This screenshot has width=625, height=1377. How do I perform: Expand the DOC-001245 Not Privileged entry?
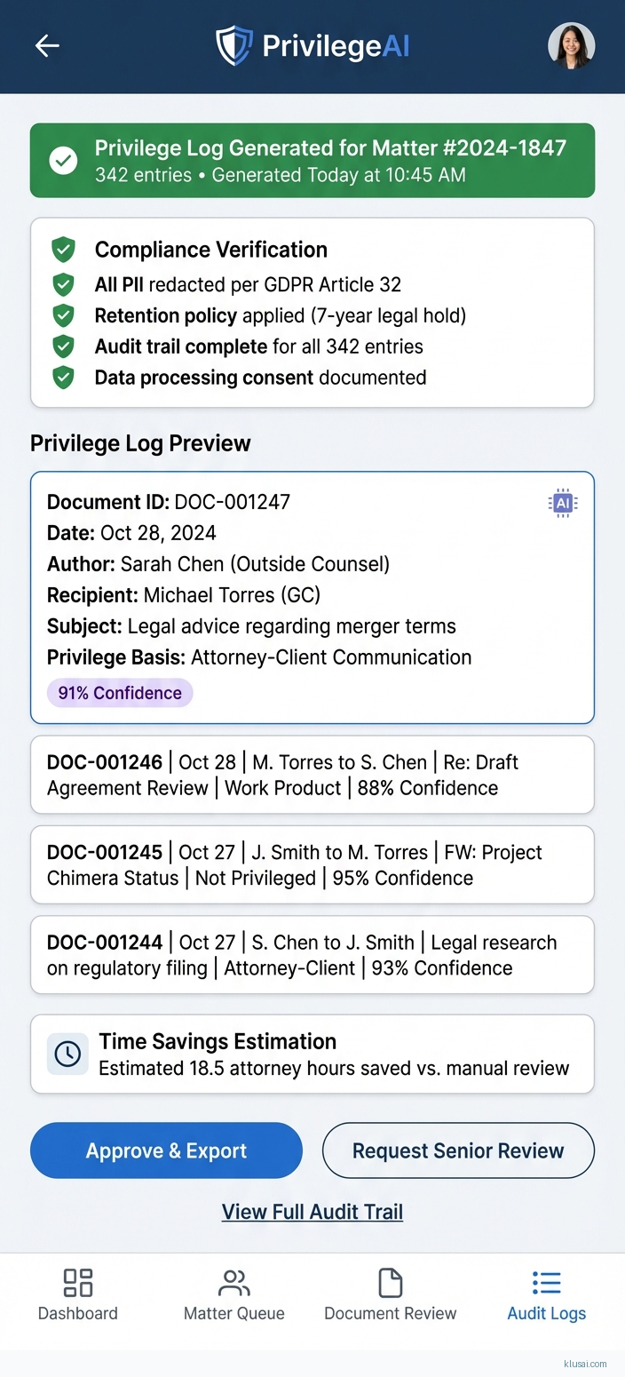[x=312, y=865]
